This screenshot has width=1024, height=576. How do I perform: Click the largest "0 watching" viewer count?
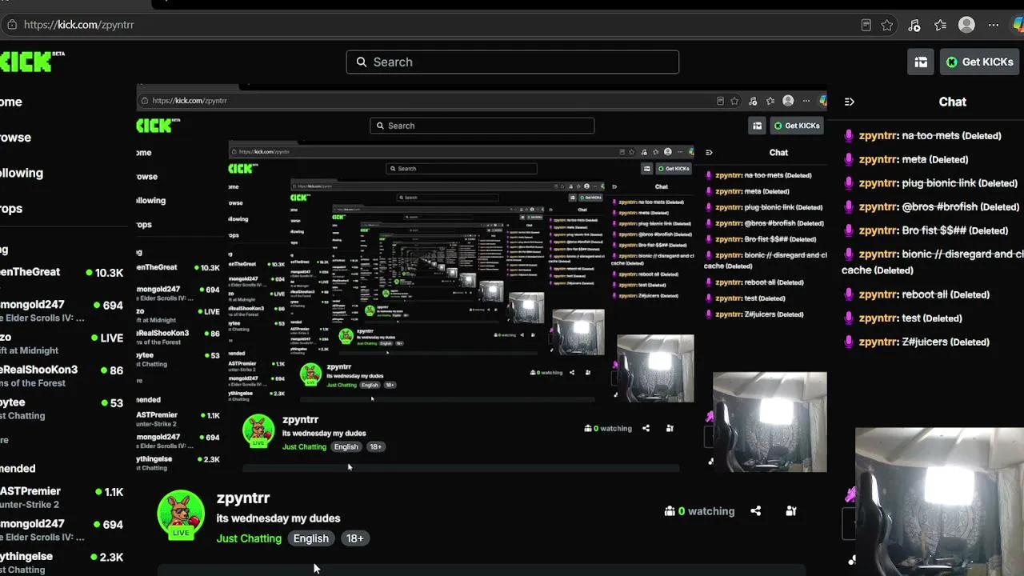(699, 511)
